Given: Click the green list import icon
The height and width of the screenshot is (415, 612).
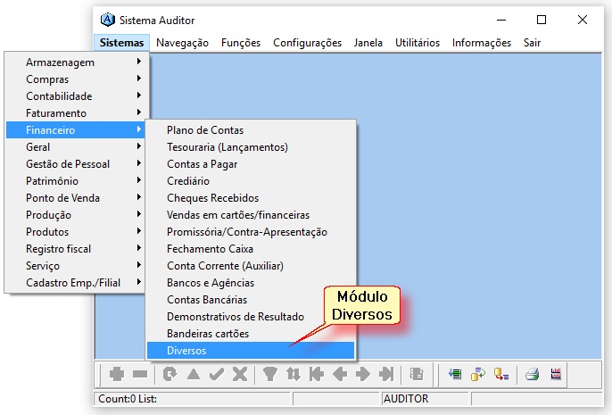Looking at the screenshot, I should [x=455, y=374].
